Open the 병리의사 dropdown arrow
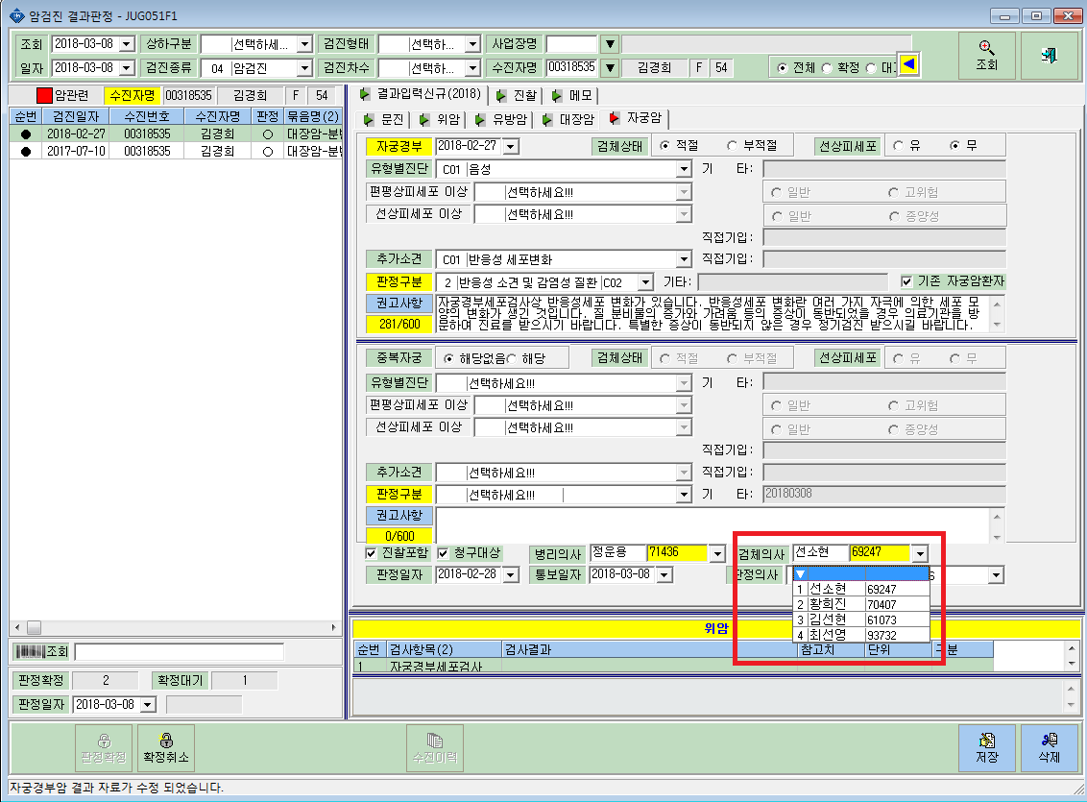Screen dimensions: 1087x802 717,553
